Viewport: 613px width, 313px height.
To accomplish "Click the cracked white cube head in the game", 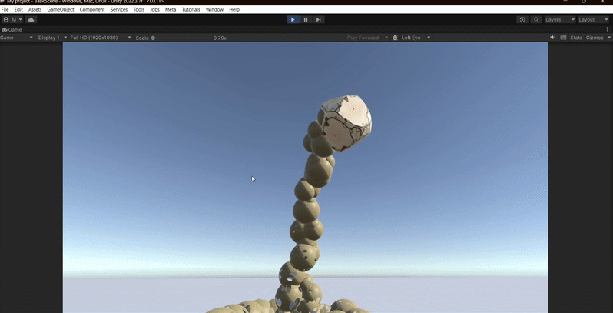I will tap(346, 122).
